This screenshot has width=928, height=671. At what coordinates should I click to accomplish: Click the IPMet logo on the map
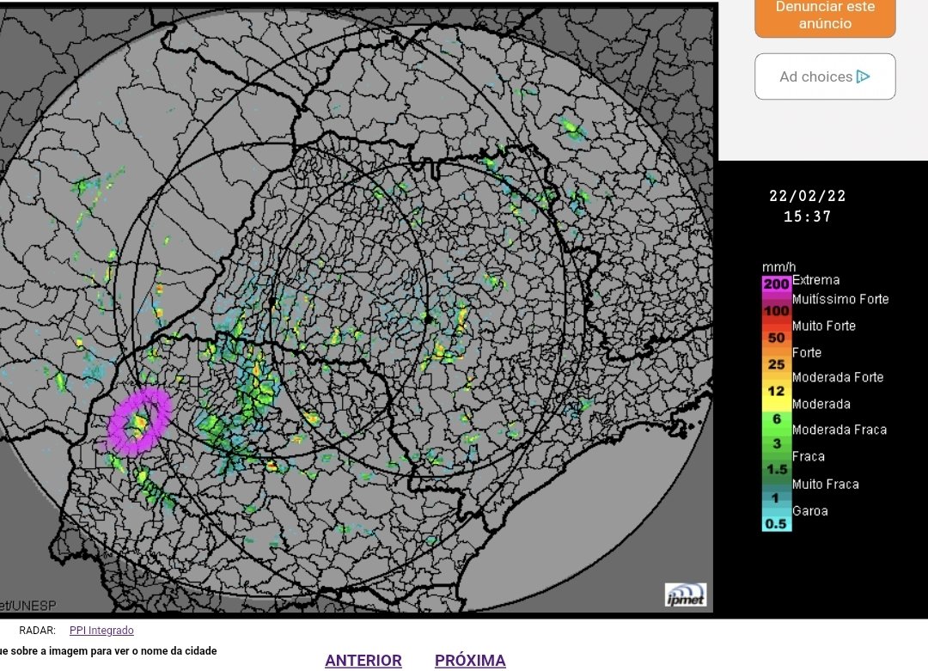pyautogui.click(x=685, y=595)
